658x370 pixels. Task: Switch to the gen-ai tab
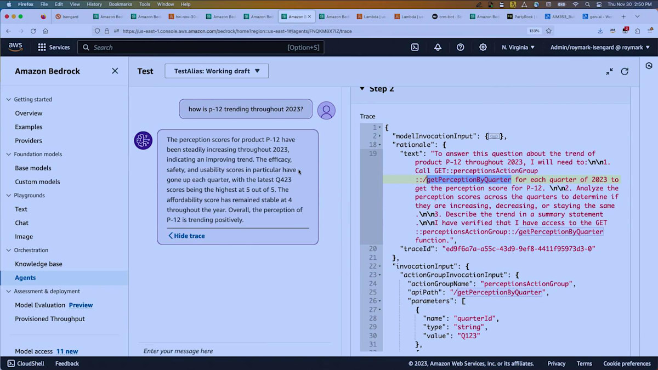(x=597, y=16)
